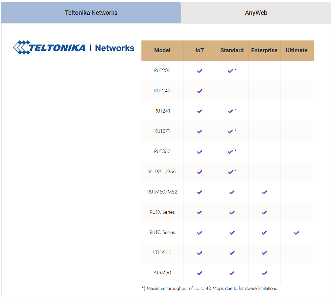Click the Teltonika Networks logo

point(73,48)
